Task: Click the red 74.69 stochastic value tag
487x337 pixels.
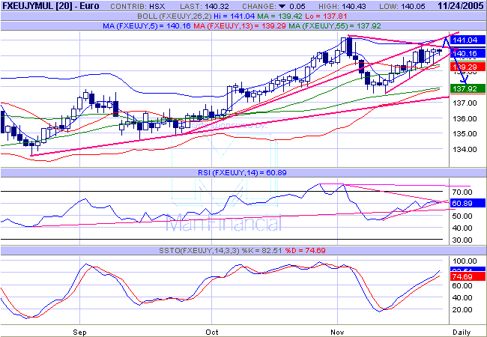Action: coord(468,276)
